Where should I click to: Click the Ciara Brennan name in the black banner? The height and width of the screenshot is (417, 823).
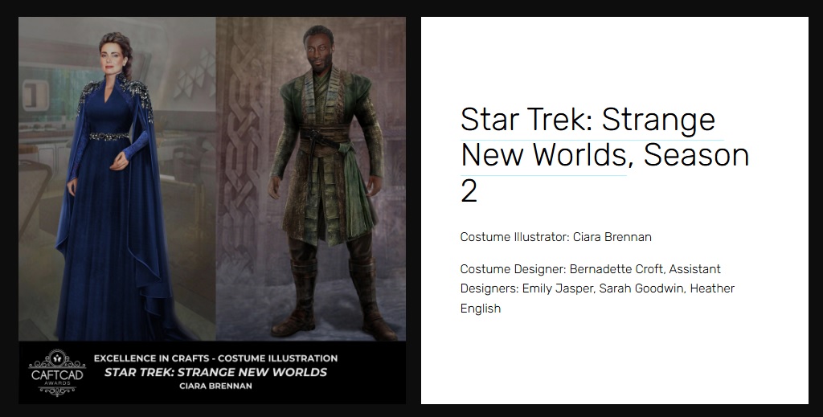[215, 386]
